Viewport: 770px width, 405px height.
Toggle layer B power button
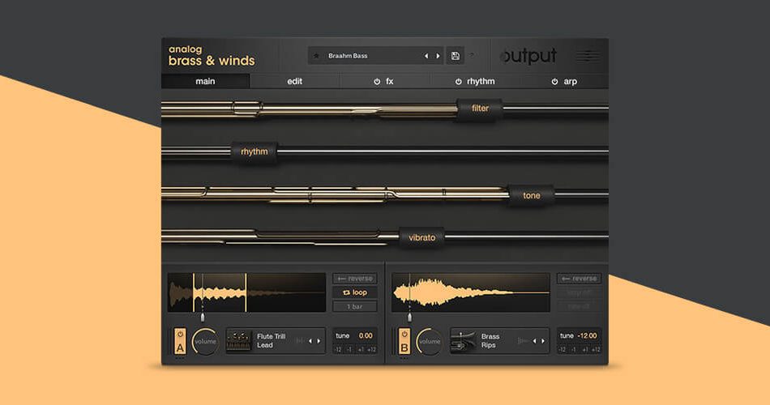coord(404,335)
